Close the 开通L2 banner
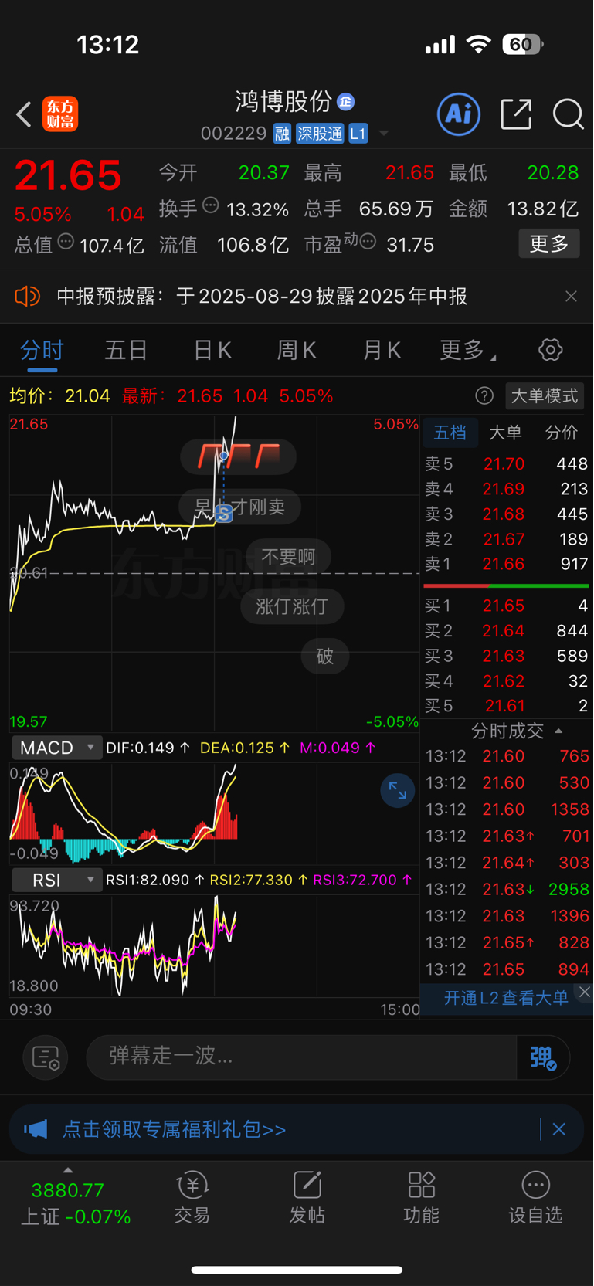Viewport: 594px width, 1286px height. (x=585, y=992)
